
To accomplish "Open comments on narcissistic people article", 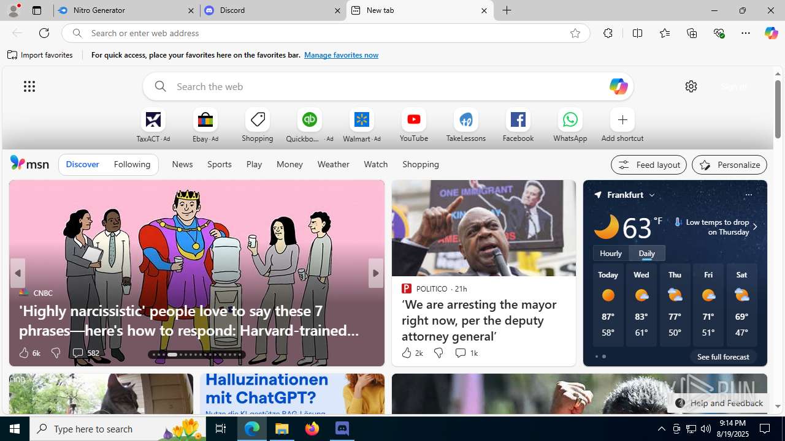I will tap(85, 353).
